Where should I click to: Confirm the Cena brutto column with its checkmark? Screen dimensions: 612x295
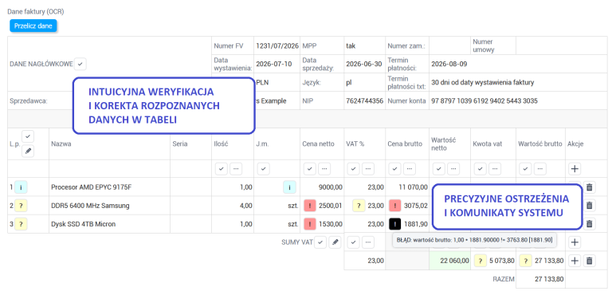pyautogui.click(x=395, y=169)
